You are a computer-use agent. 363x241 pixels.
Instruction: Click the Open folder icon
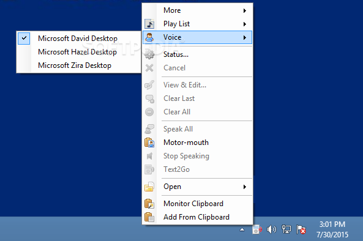point(149,187)
